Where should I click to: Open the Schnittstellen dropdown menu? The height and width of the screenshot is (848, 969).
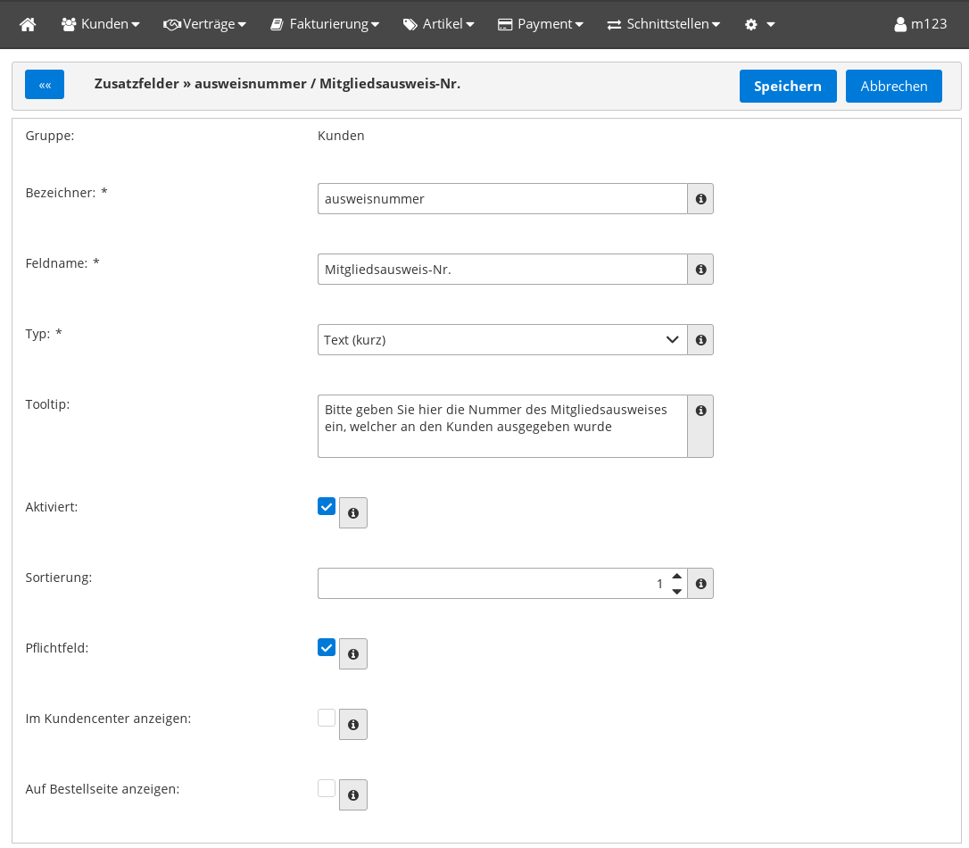pyautogui.click(x=663, y=24)
